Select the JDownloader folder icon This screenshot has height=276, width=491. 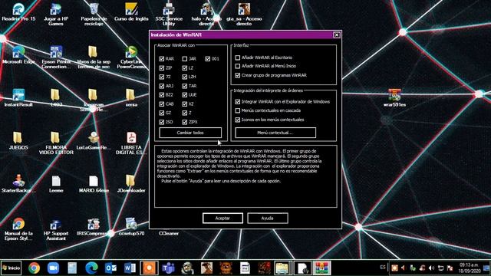click(131, 184)
